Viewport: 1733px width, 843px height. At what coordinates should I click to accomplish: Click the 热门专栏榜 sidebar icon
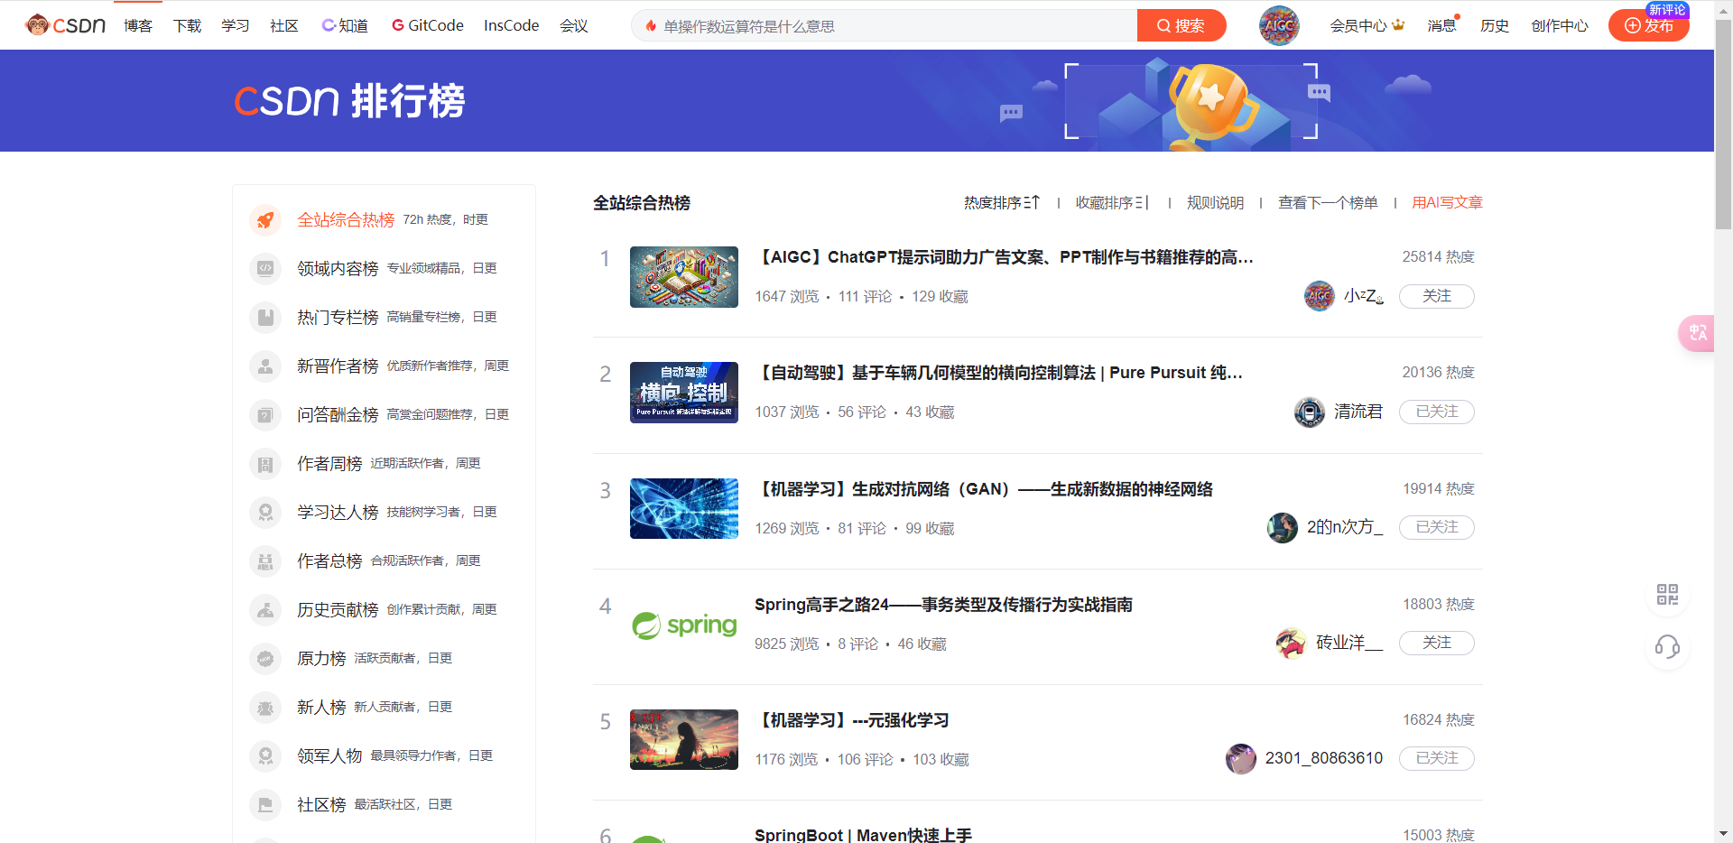click(x=265, y=317)
